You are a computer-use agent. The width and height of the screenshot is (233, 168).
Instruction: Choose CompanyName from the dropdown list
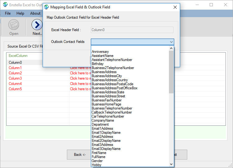coord(103,120)
